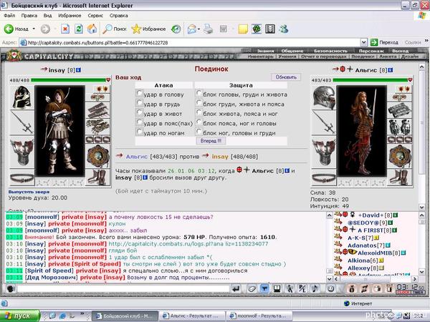Refresh the page in IE toolbar
The height and width of the screenshot is (322, 430).
(x=79, y=29)
